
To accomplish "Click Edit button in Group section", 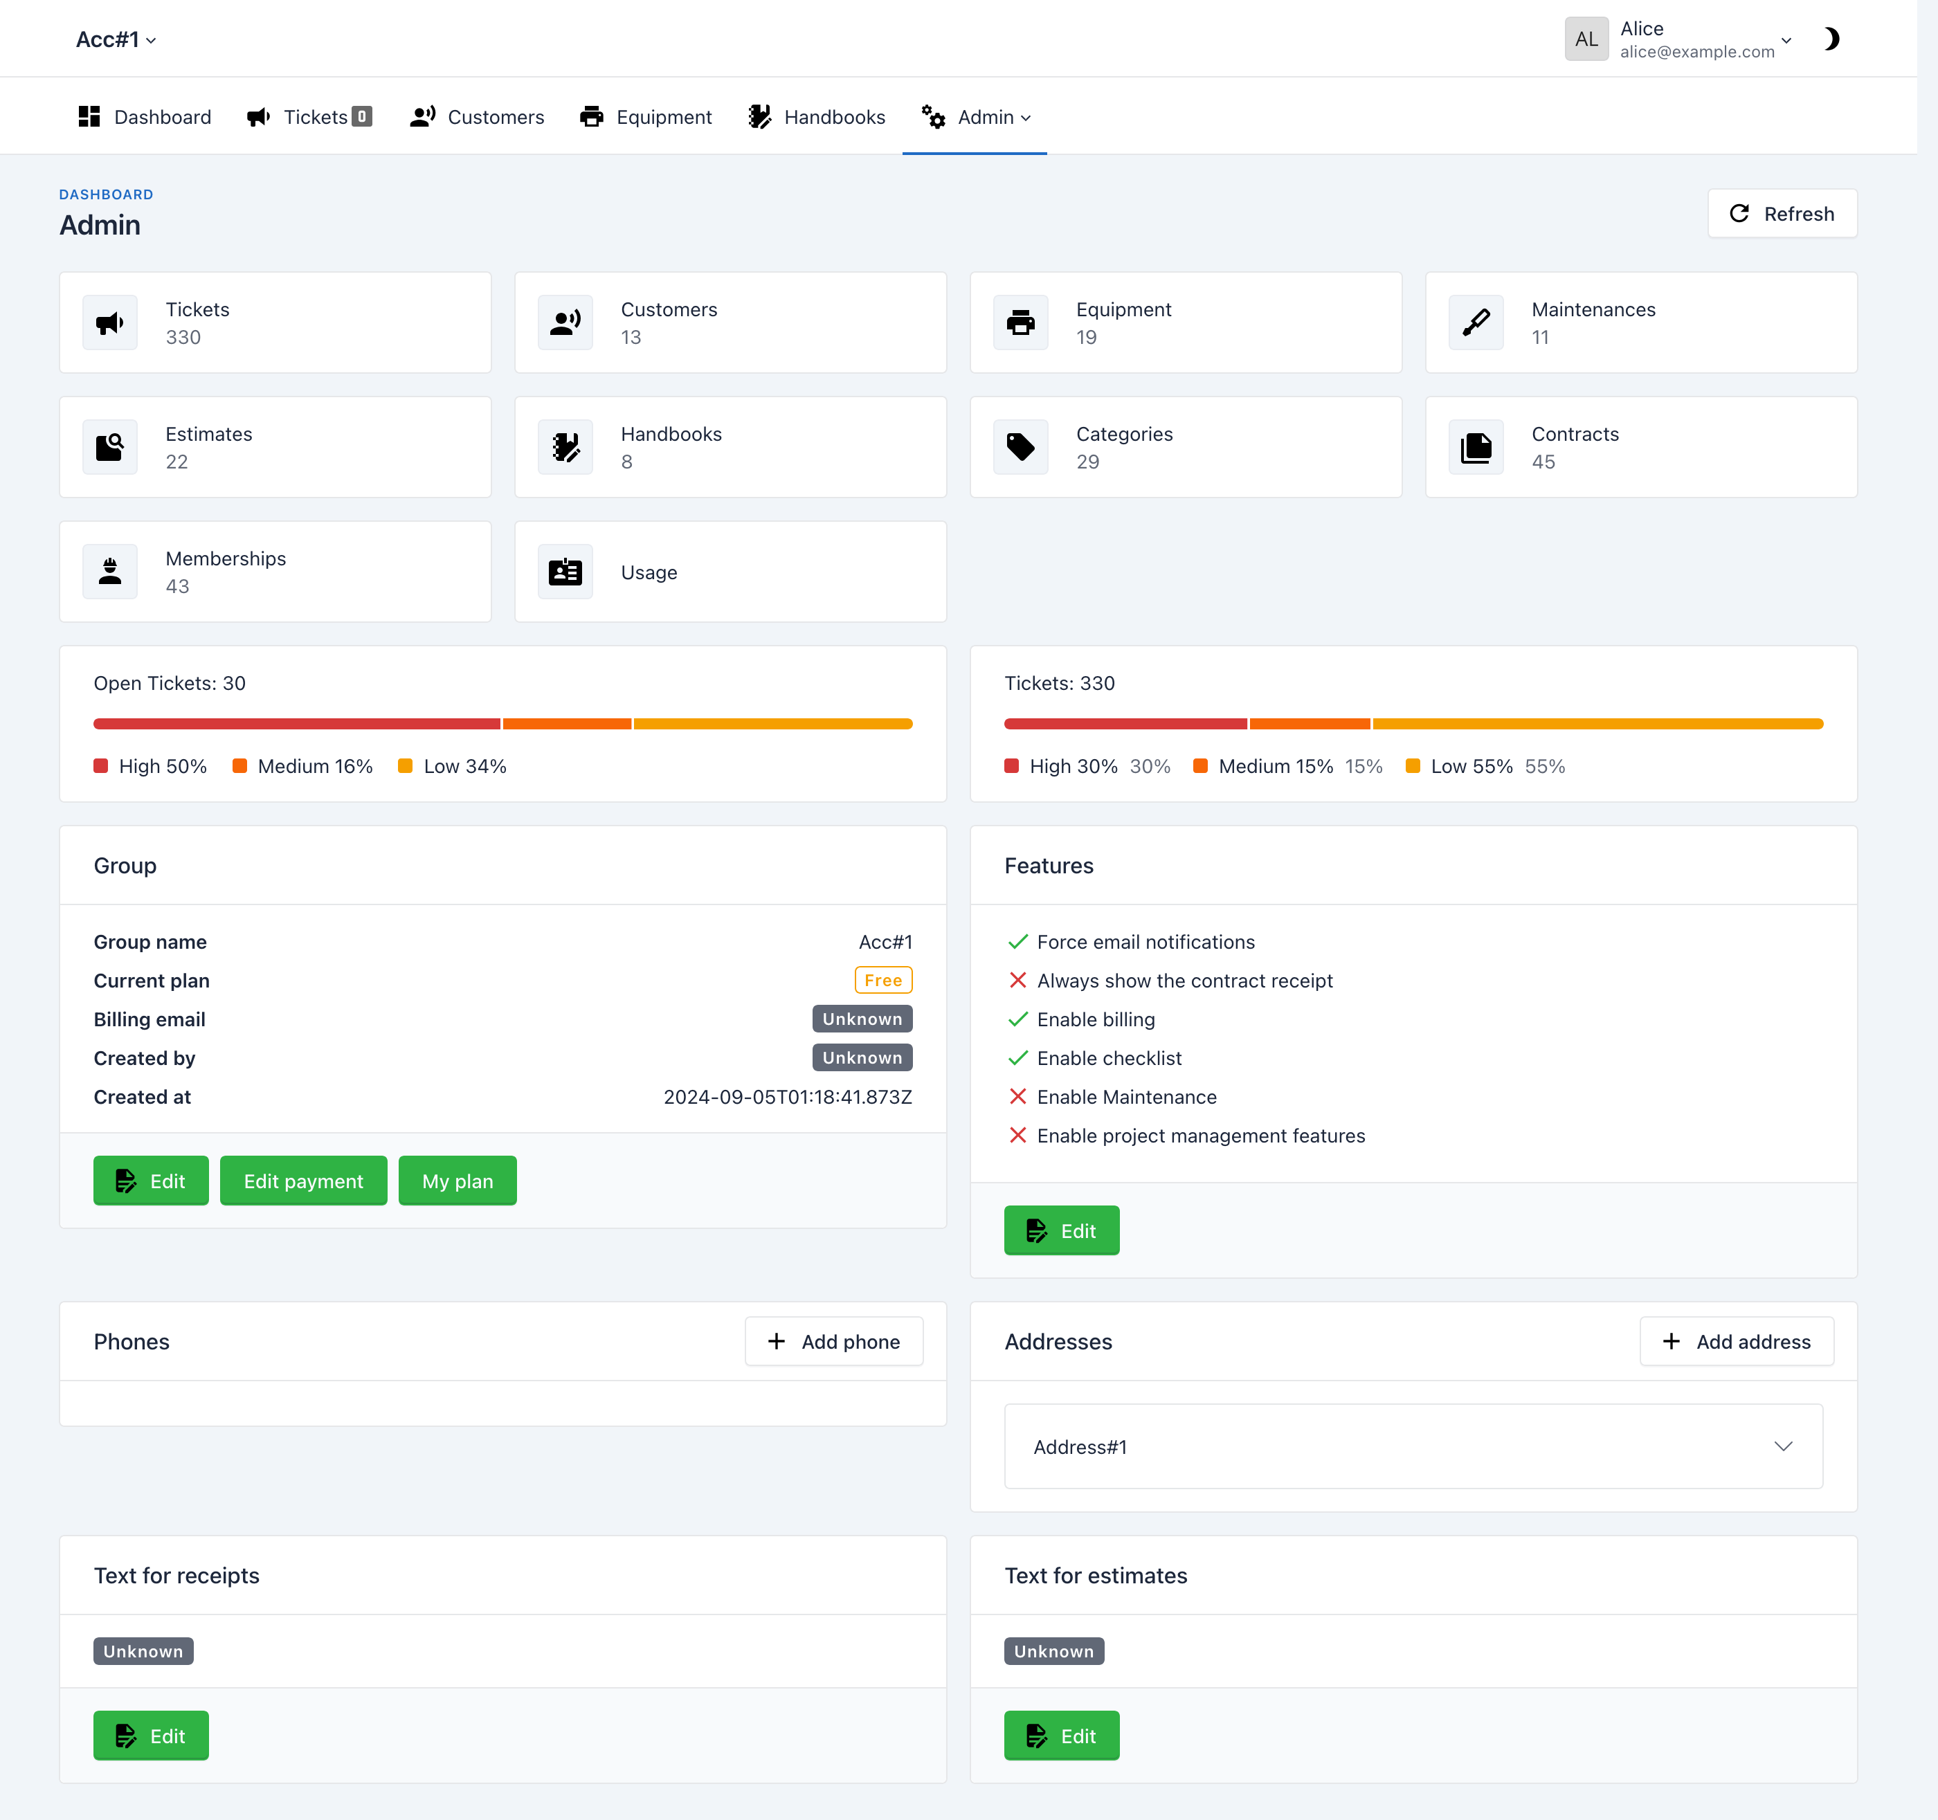I will (150, 1181).
